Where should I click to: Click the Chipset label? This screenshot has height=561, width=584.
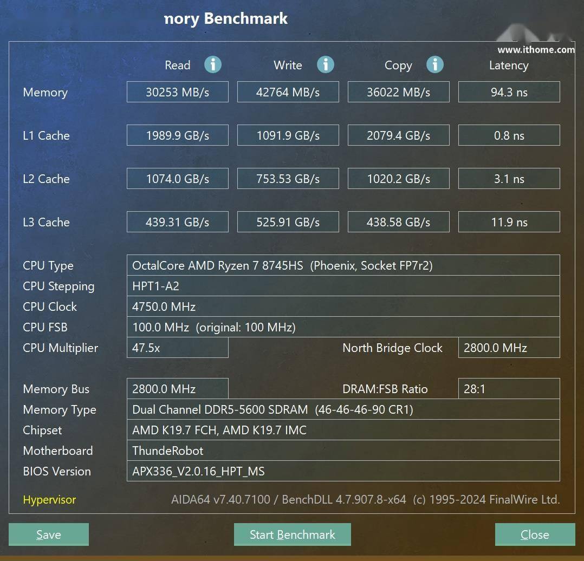(42, 430)
